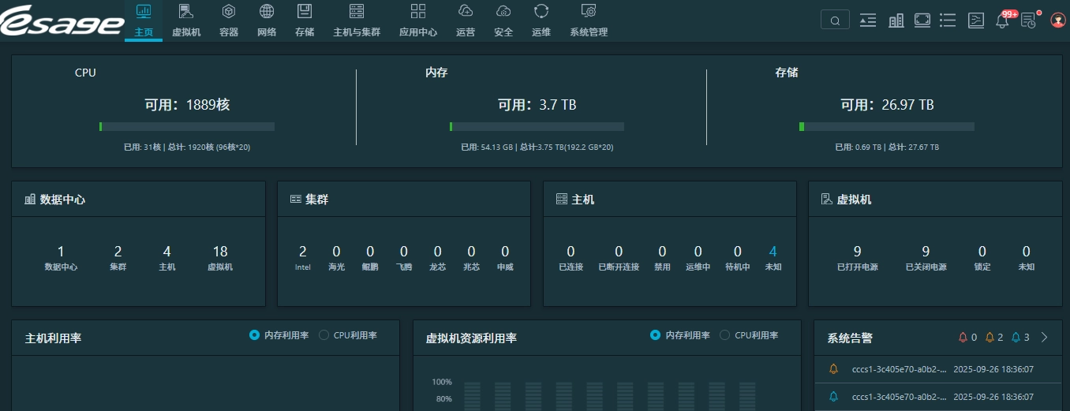Click the 内存 usage progress bar
Viewport: 1070px width, 411px height.
click(x=537, y=126)
